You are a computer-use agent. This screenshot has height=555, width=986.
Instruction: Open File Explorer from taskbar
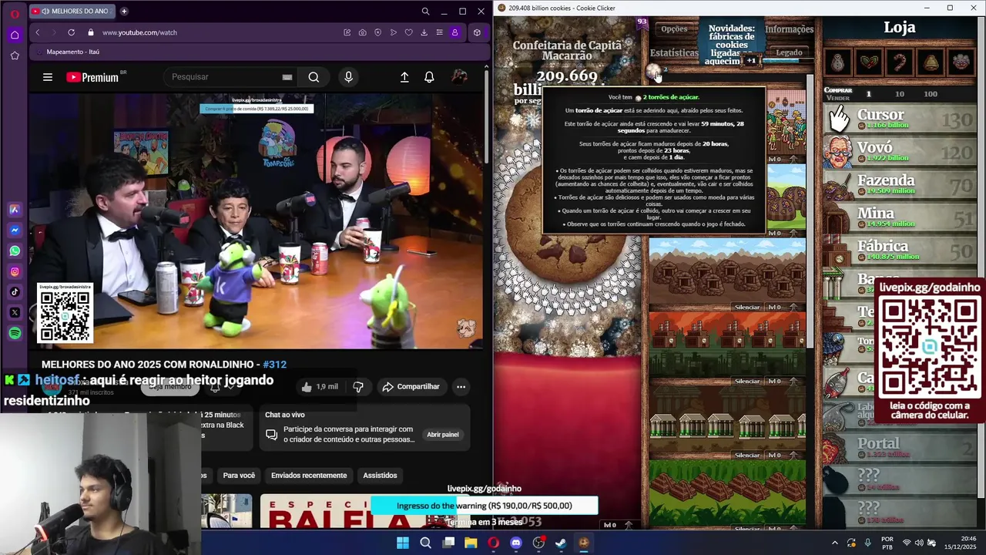[x=471, y=543]
